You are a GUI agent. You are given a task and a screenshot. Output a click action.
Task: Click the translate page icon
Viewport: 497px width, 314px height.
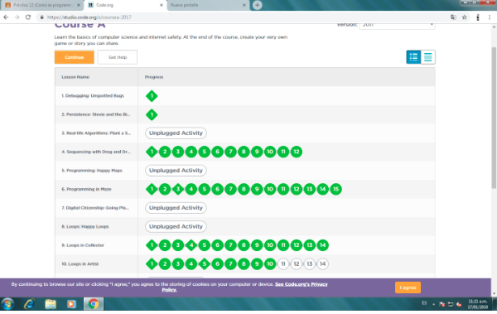pos(453,17)
